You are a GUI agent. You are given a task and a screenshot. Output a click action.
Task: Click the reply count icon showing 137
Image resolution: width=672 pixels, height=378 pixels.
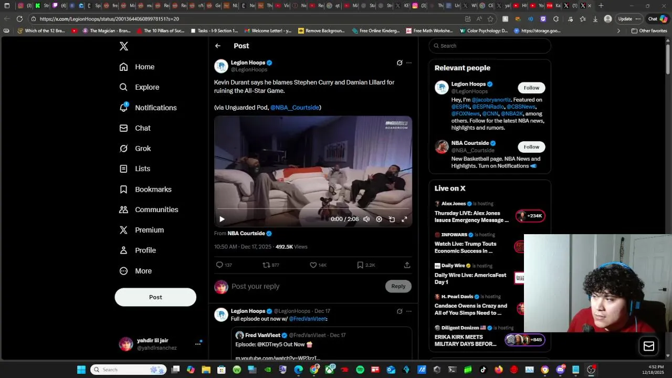click(x=224, y=265)
